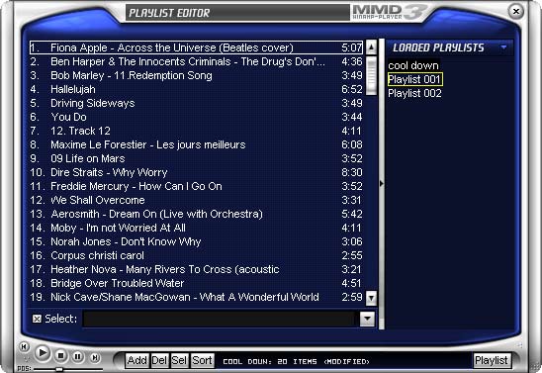Open the Select dropdown arrow
The height and width of the screenshot is (373, 542).
[x=367, y=319]
